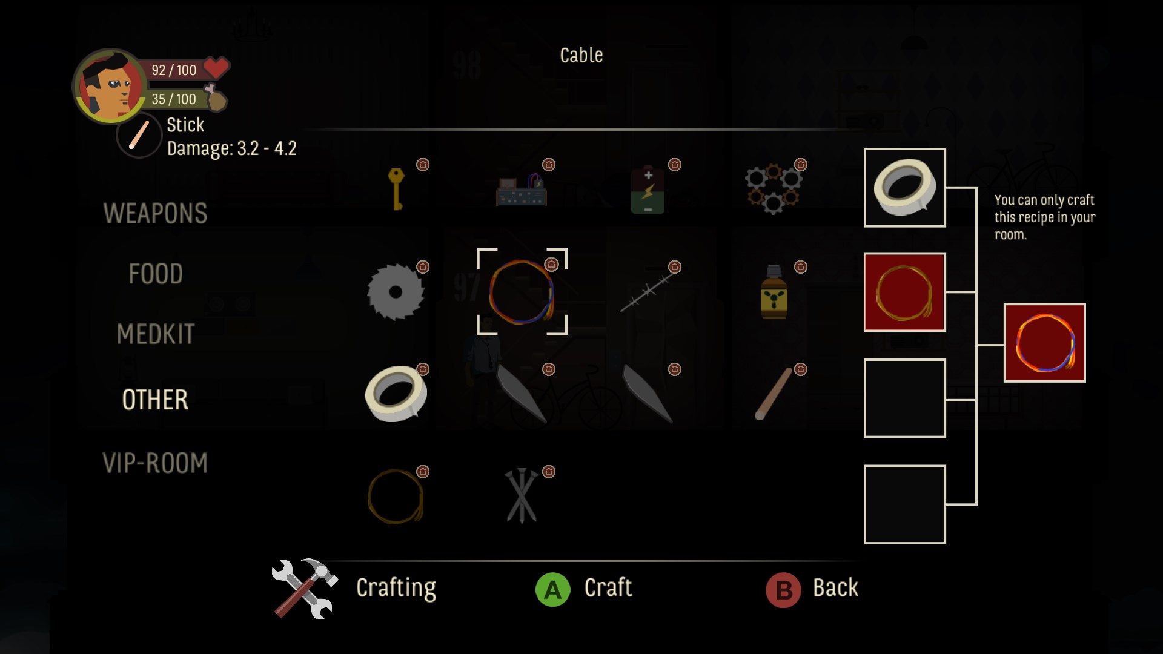The height and width of the screenshot is (654, 1163).
Task: Open the WEAPONS crafting category
Action: coord(155,213)
